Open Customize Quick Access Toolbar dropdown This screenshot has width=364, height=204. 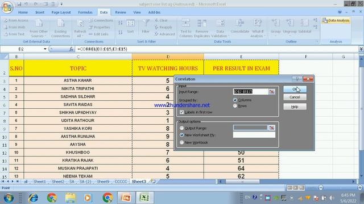pos(61,4)
